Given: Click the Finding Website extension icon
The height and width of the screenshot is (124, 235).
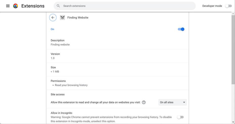Looking at the screenshot, I should (x=62, y=18).
